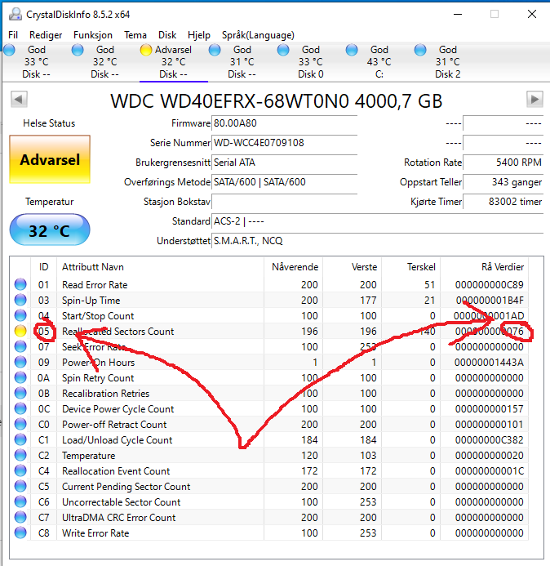
Task: Click the Oppstart Teller value 343 ganger
Action: [503, 182]
